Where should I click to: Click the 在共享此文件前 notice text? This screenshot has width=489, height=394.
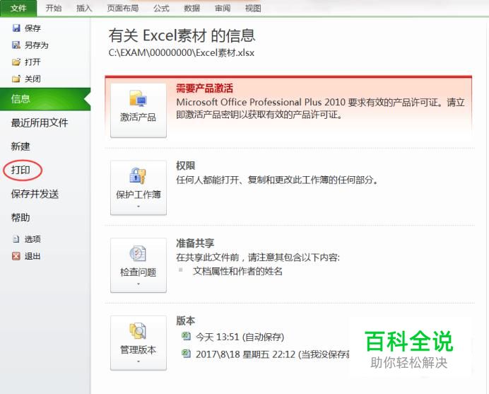click(258, 257)
